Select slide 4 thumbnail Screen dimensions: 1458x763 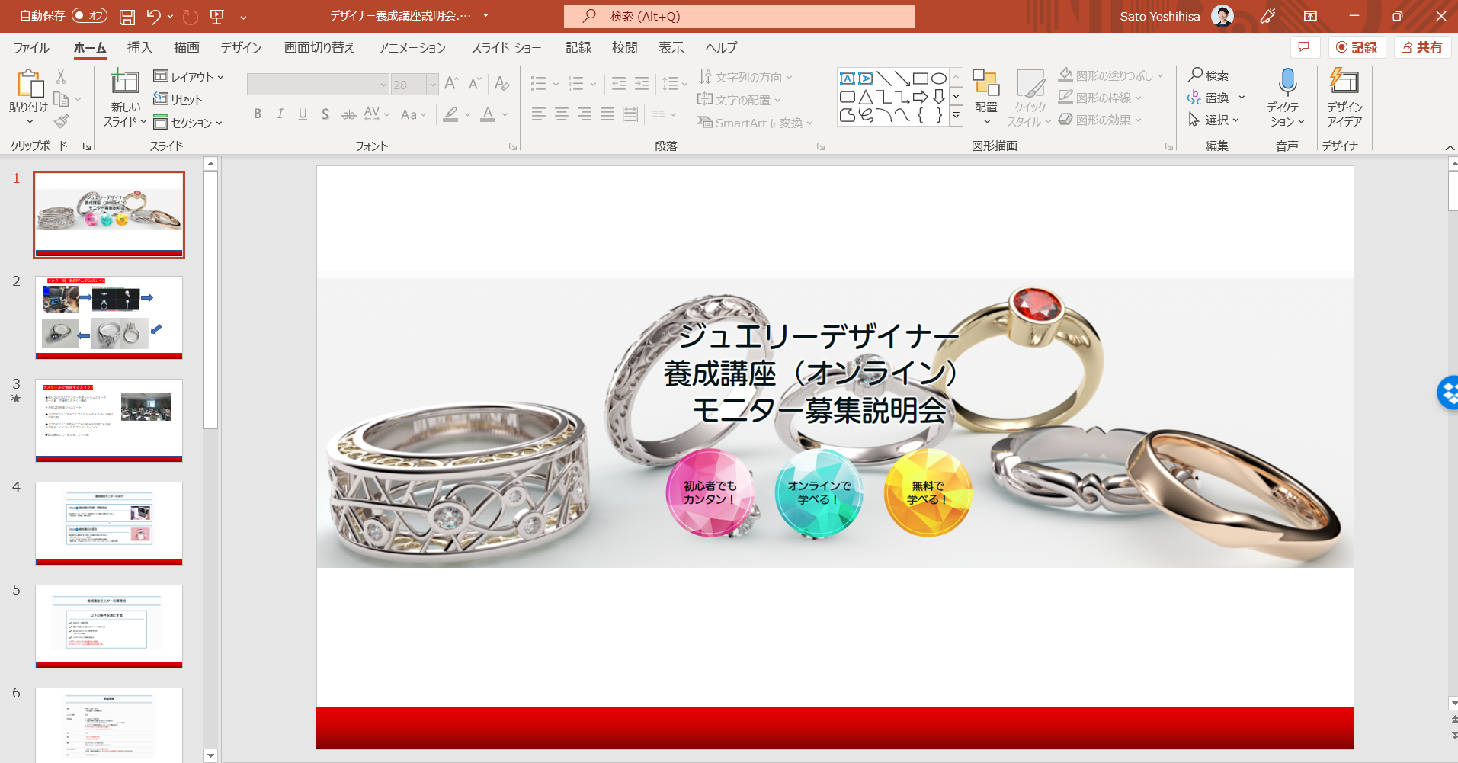click(x=109, y=523)
